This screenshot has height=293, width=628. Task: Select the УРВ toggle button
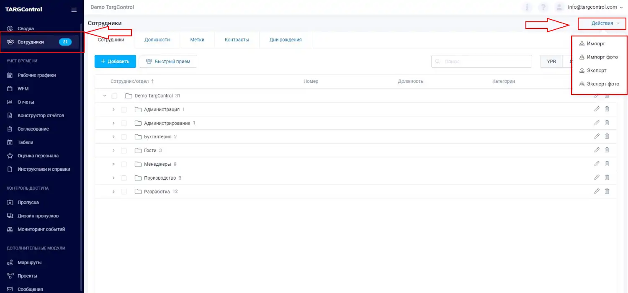(551, 62)
